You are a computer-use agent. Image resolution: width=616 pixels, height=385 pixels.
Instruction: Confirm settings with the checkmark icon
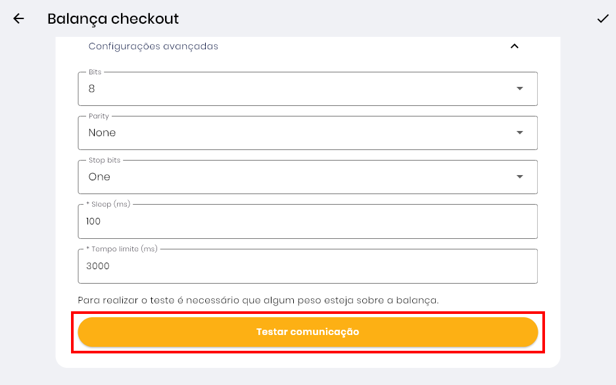[602, 18]
